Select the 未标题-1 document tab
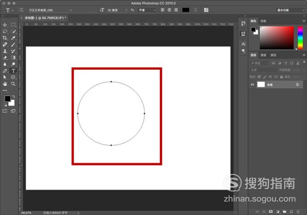Screen dimensions: 307x215 tap(45, 18)
